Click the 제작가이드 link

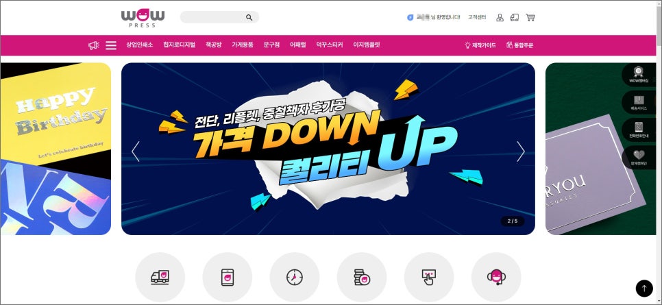(480, 45)
